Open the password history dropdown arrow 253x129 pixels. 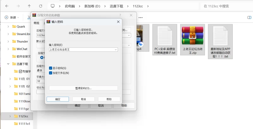coord(116,50)
